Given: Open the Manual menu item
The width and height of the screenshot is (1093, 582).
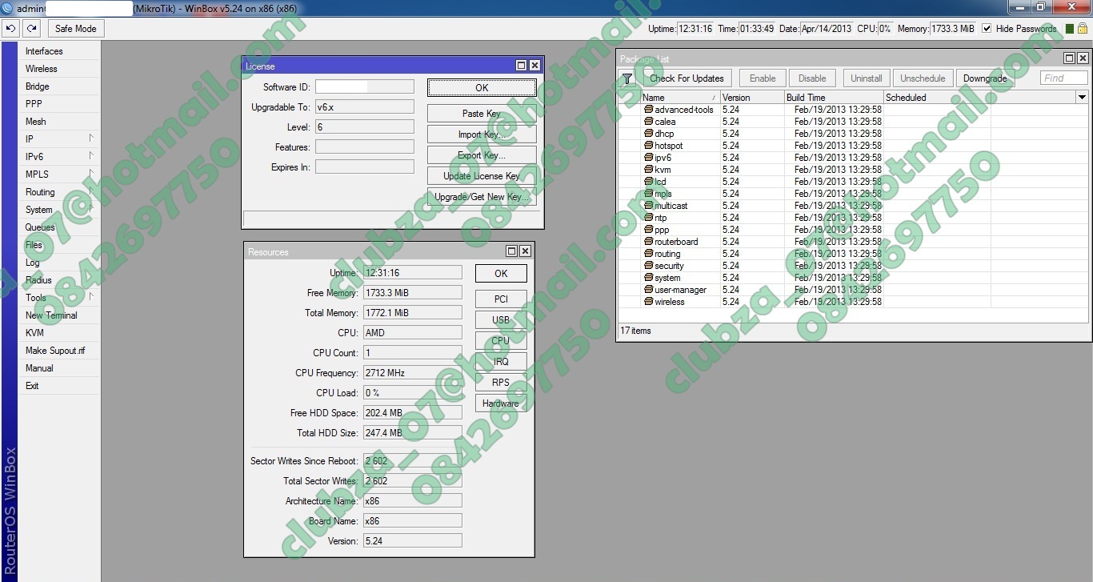Looking at the screenshot, I should pyautogui.click(x=59, y=368).
